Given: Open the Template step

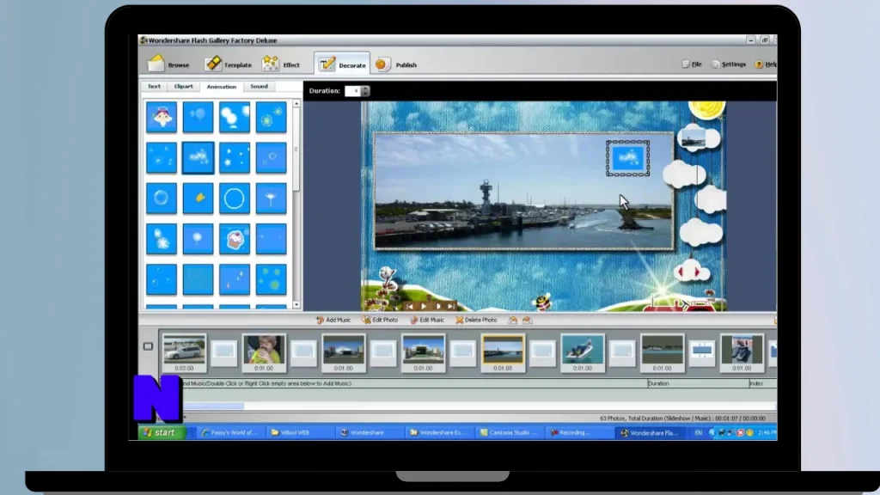Looking at the screenshot, I should click(x=228, y=64).
